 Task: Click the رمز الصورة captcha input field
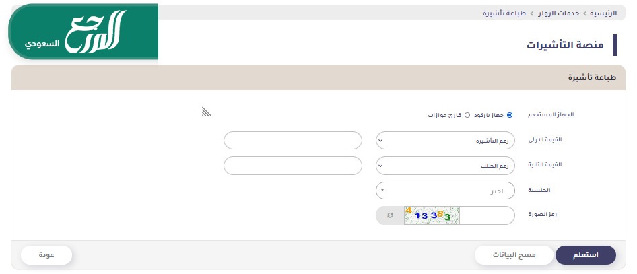point(488,215)
